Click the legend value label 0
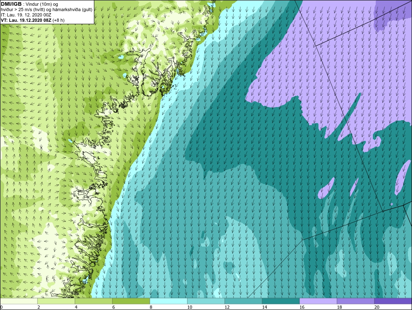This screenshot has width=412, height=310. point(1,307)
